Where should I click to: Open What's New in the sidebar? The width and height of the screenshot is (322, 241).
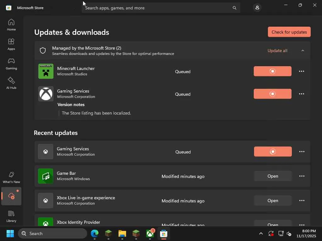click(11, 177)
